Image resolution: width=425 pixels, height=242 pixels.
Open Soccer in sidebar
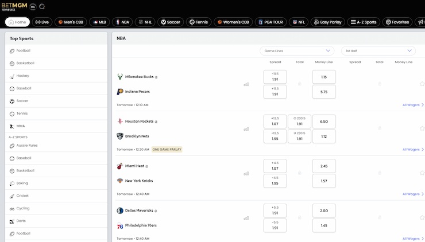56,101
